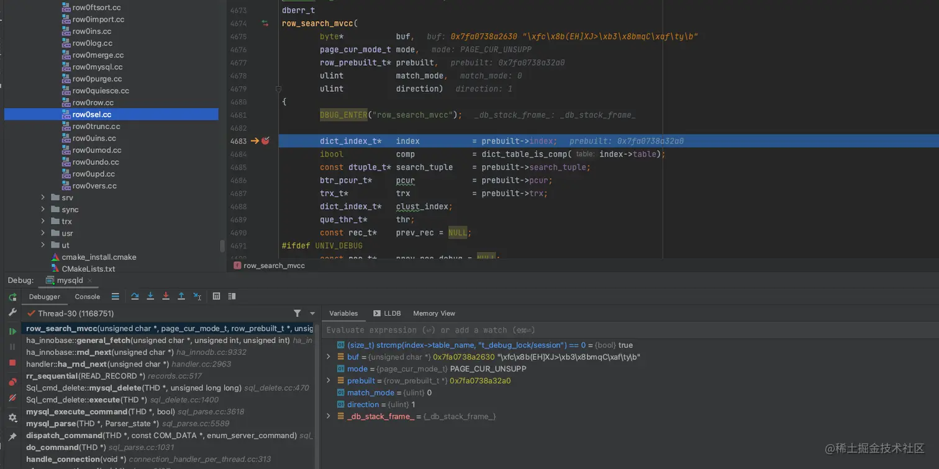The width and height of the screenshot is (939, 469).
Task: Select ha_innobase::general_fetch stack frame
Action: [x=169, y=340]
